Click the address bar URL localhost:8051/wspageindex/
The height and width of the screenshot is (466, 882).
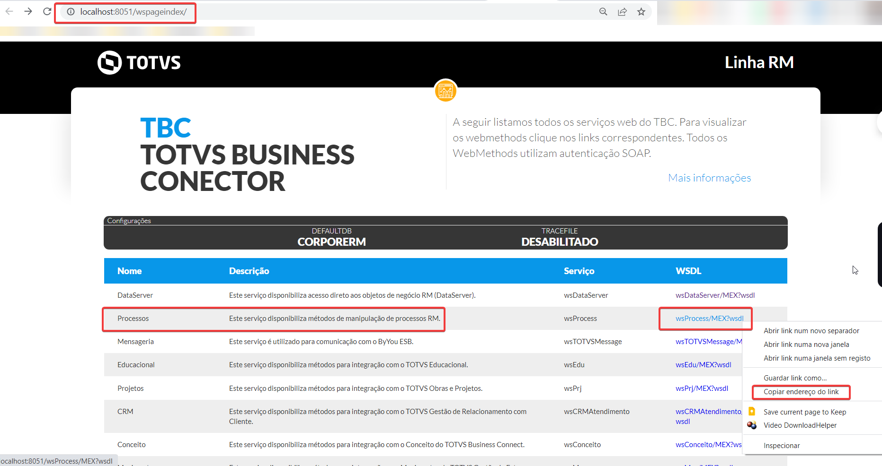[134, 12]
